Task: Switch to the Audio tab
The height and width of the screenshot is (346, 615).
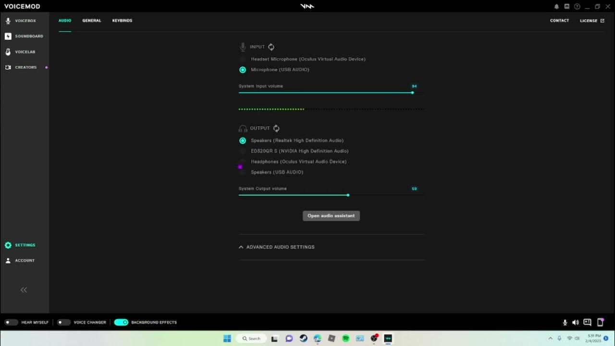Action: click(65, 21)
